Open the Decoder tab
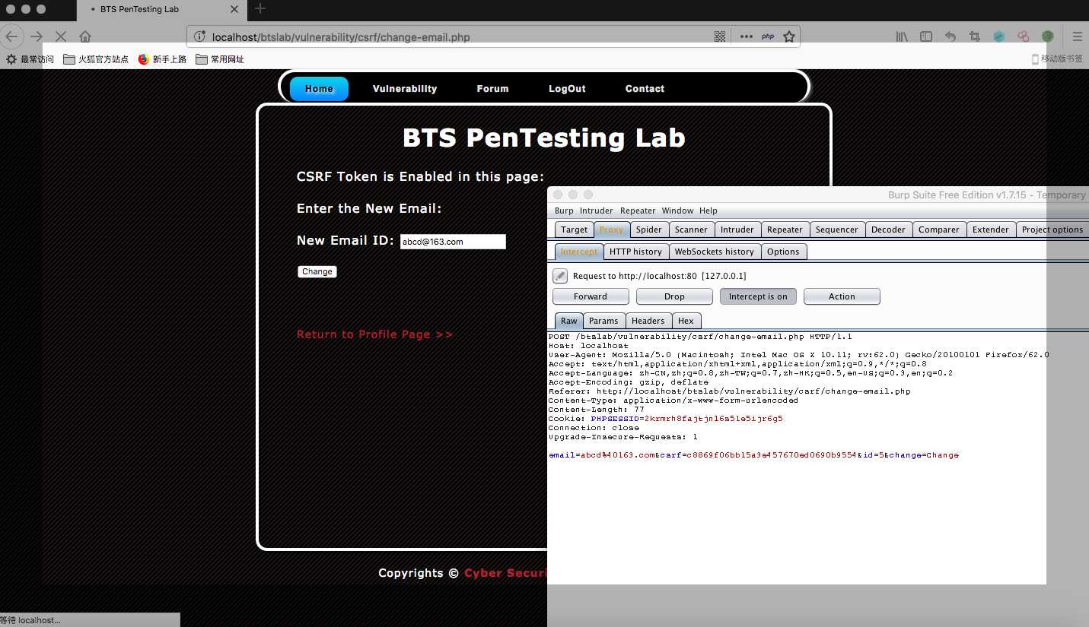 pyautogui.click(x=888, y=230)
